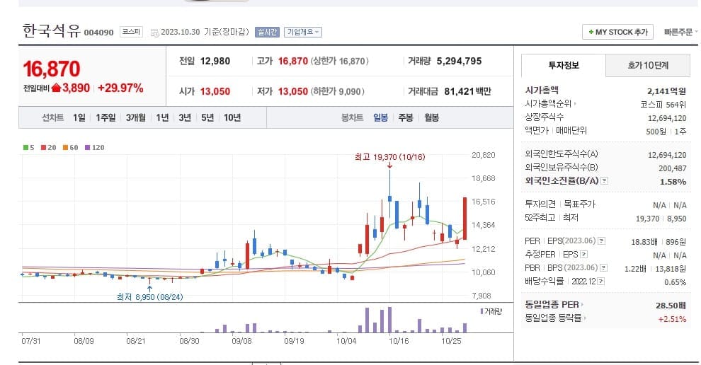The image size is (701, 365).
Task: Click the MY STOCK 추가 button
Action: coord(618,32)
